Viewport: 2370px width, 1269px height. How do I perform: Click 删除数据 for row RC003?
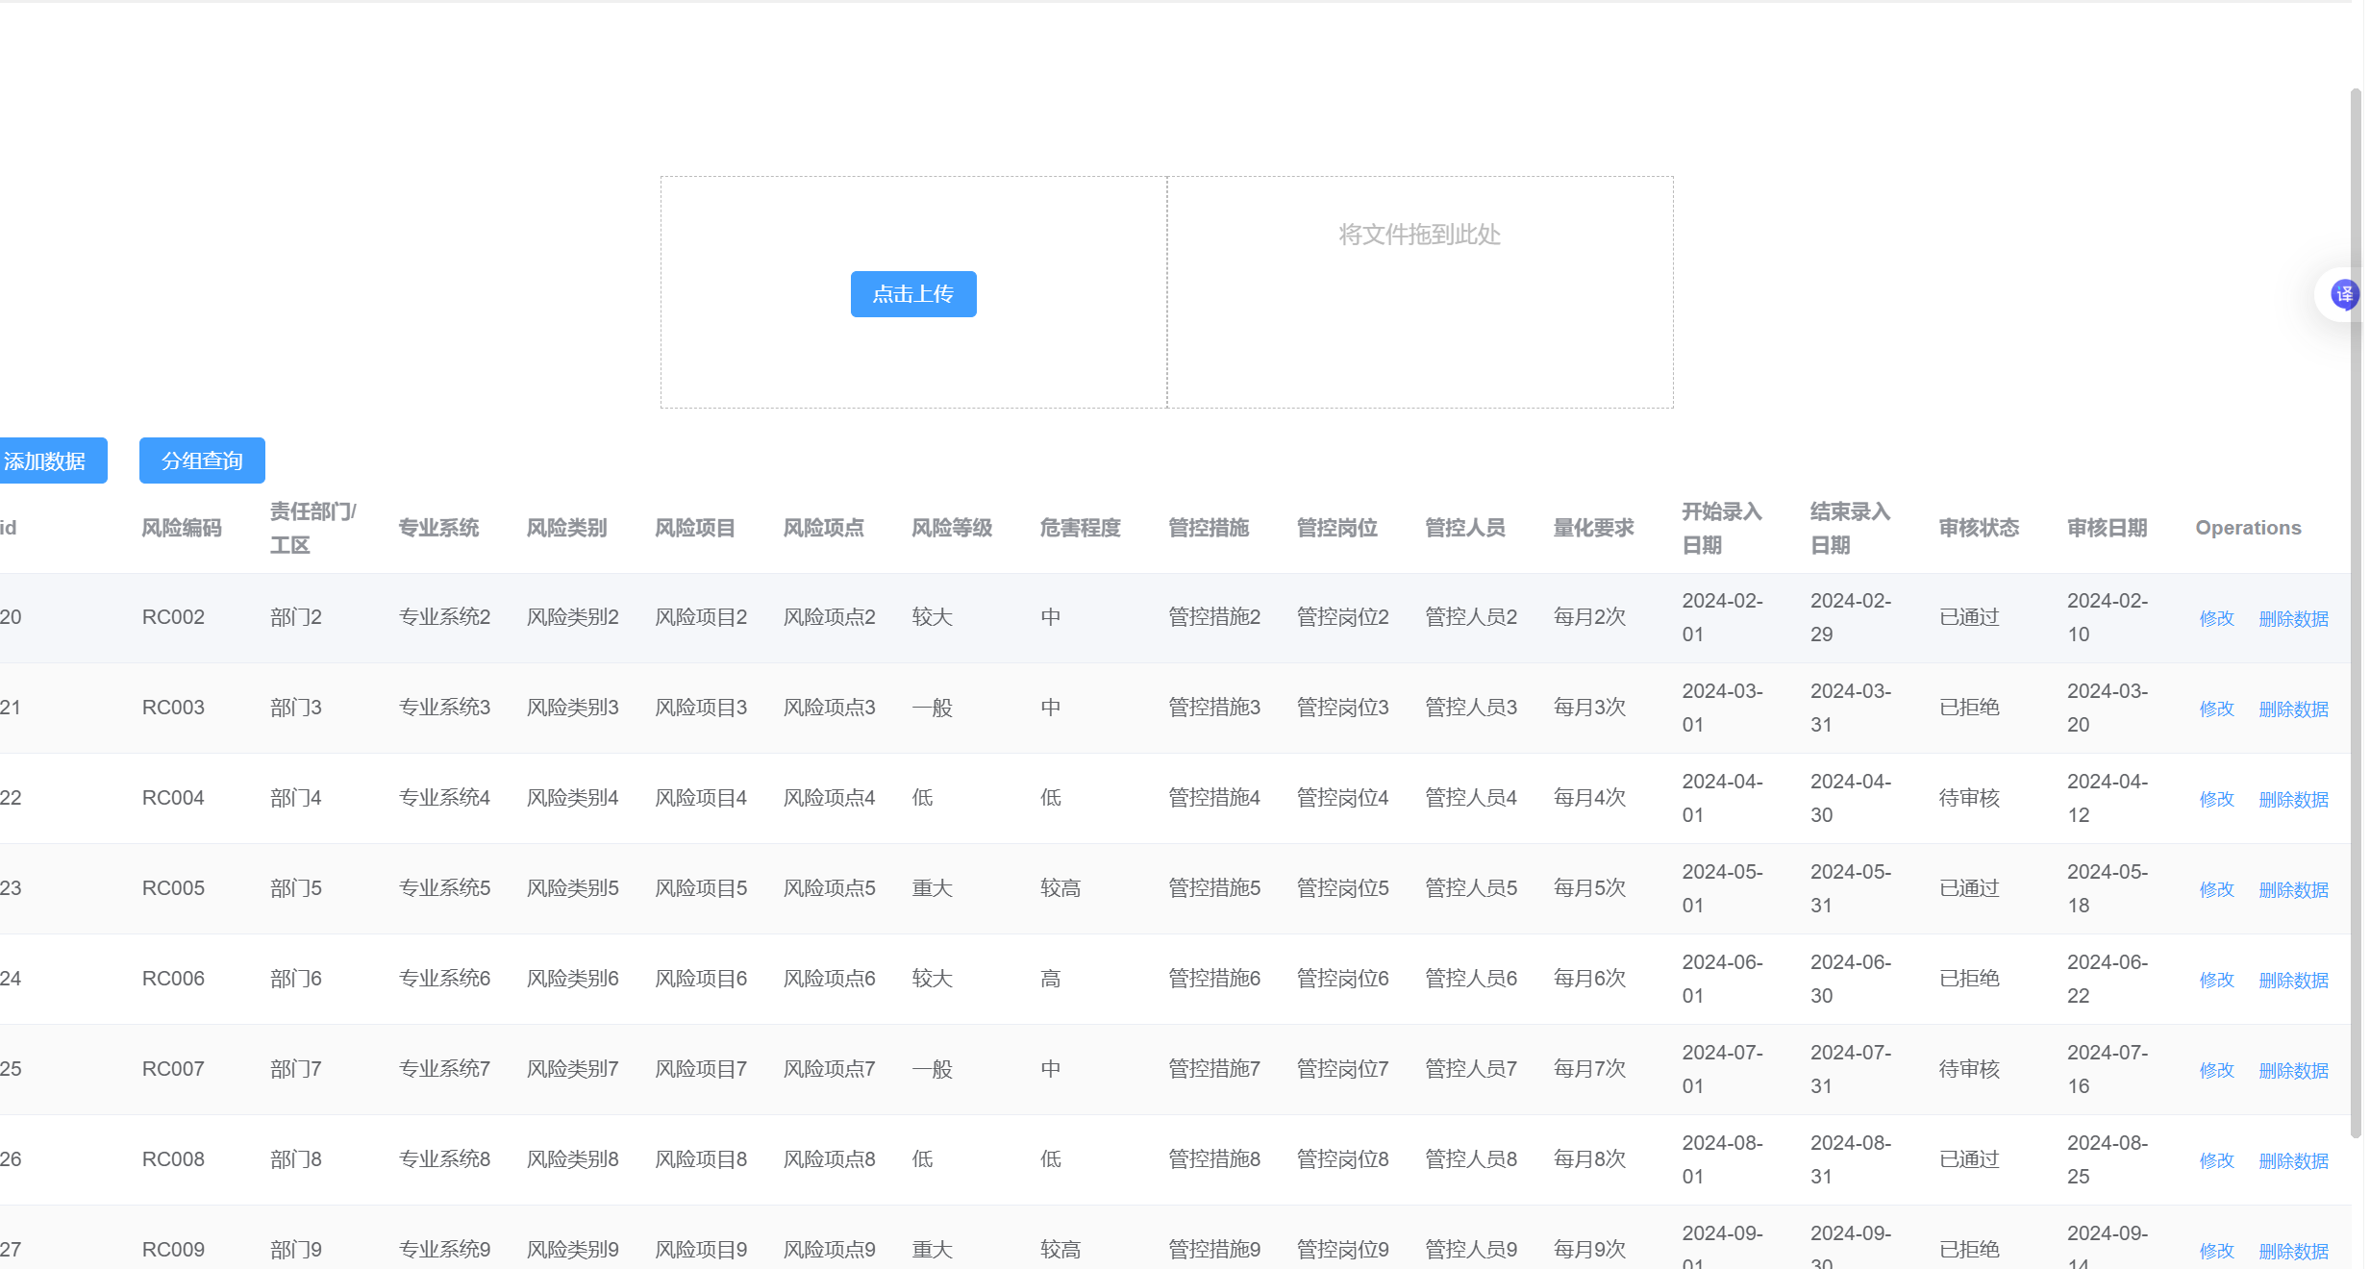click(2293, 709)
